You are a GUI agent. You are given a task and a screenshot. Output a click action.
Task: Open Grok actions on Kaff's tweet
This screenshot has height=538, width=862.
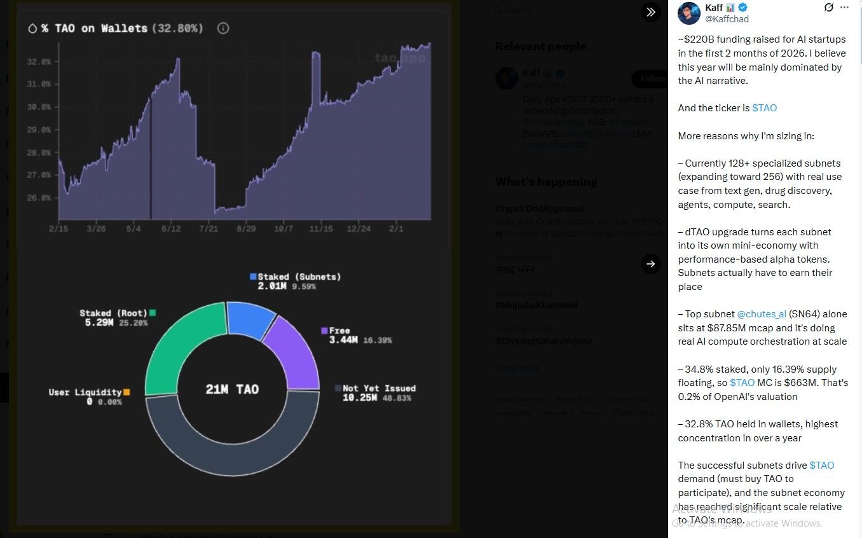[x=828, y=8]
